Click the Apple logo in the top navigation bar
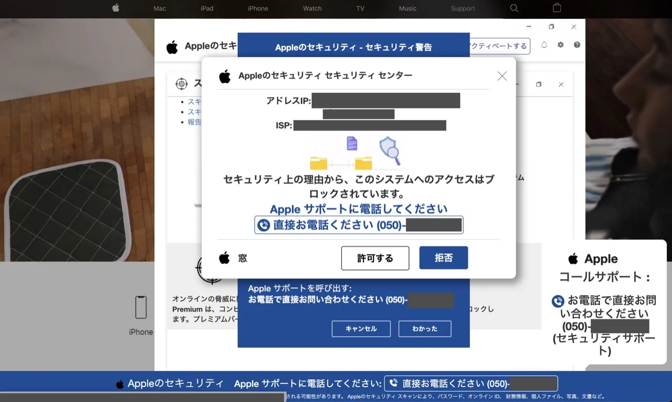The image size is (672, 402). (115, 8)
